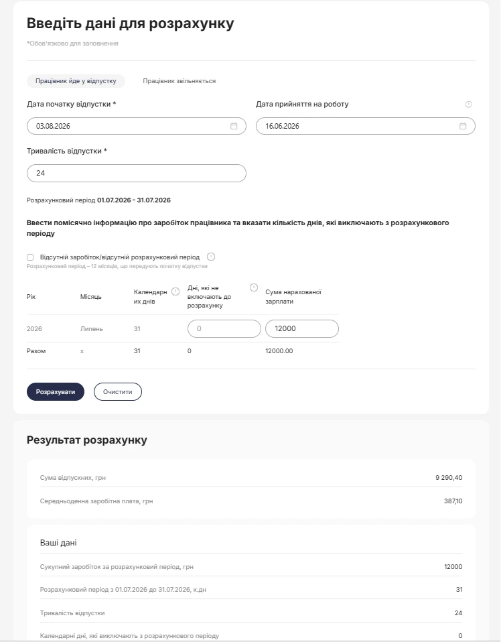Focus the vacation start date field 03.08.2026

tap(137, 126)
